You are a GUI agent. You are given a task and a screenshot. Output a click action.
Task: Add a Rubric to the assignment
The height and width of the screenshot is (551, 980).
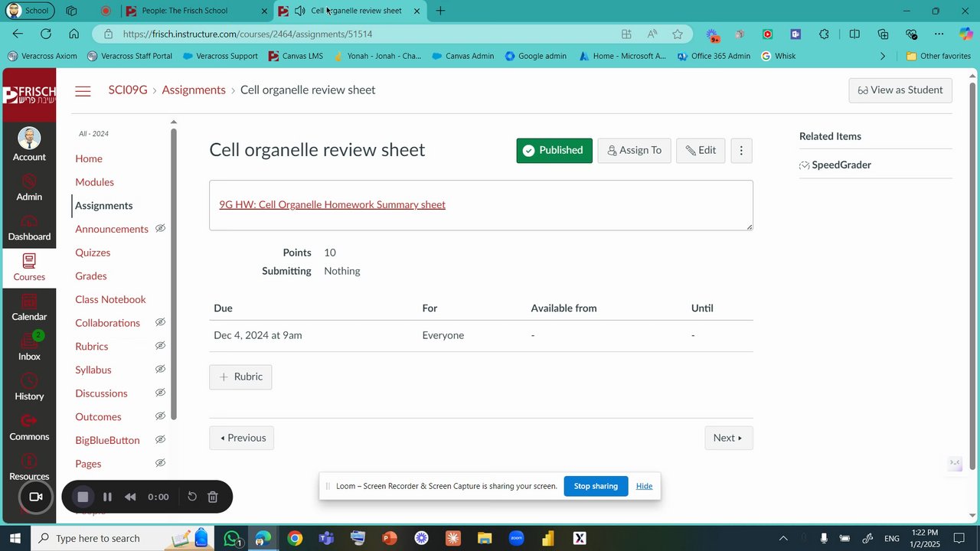[x=240, y=377]
